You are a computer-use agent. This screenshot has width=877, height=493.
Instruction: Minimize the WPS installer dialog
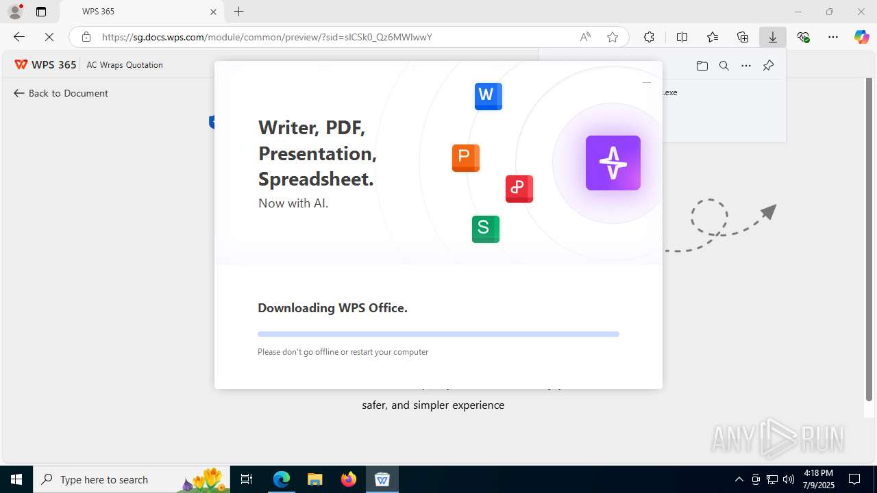point(646,82)
